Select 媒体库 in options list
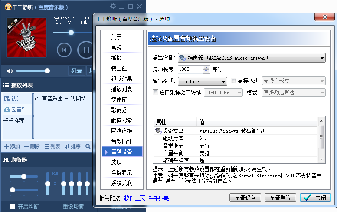The height and width of the screenshot is (212, 337). pyautogui.click(x=122, y=99)
